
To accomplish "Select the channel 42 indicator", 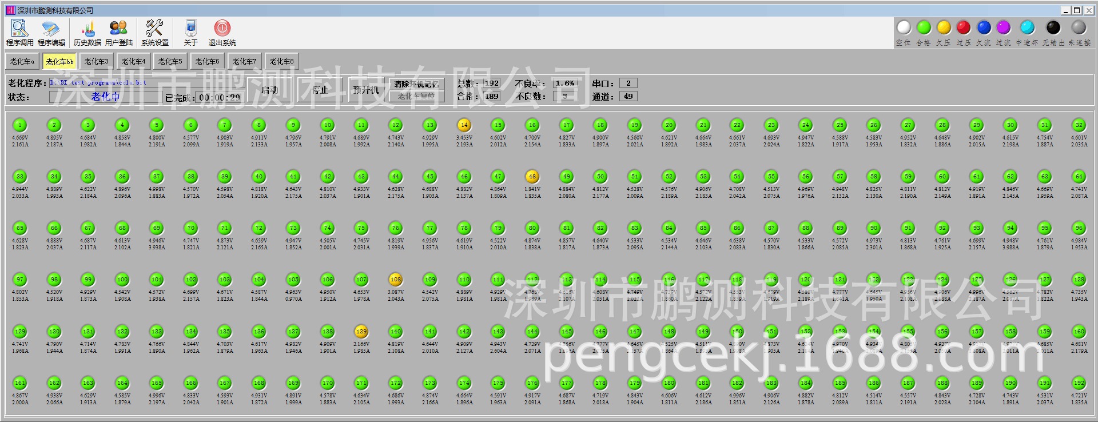I will click(x=328, y=176).
